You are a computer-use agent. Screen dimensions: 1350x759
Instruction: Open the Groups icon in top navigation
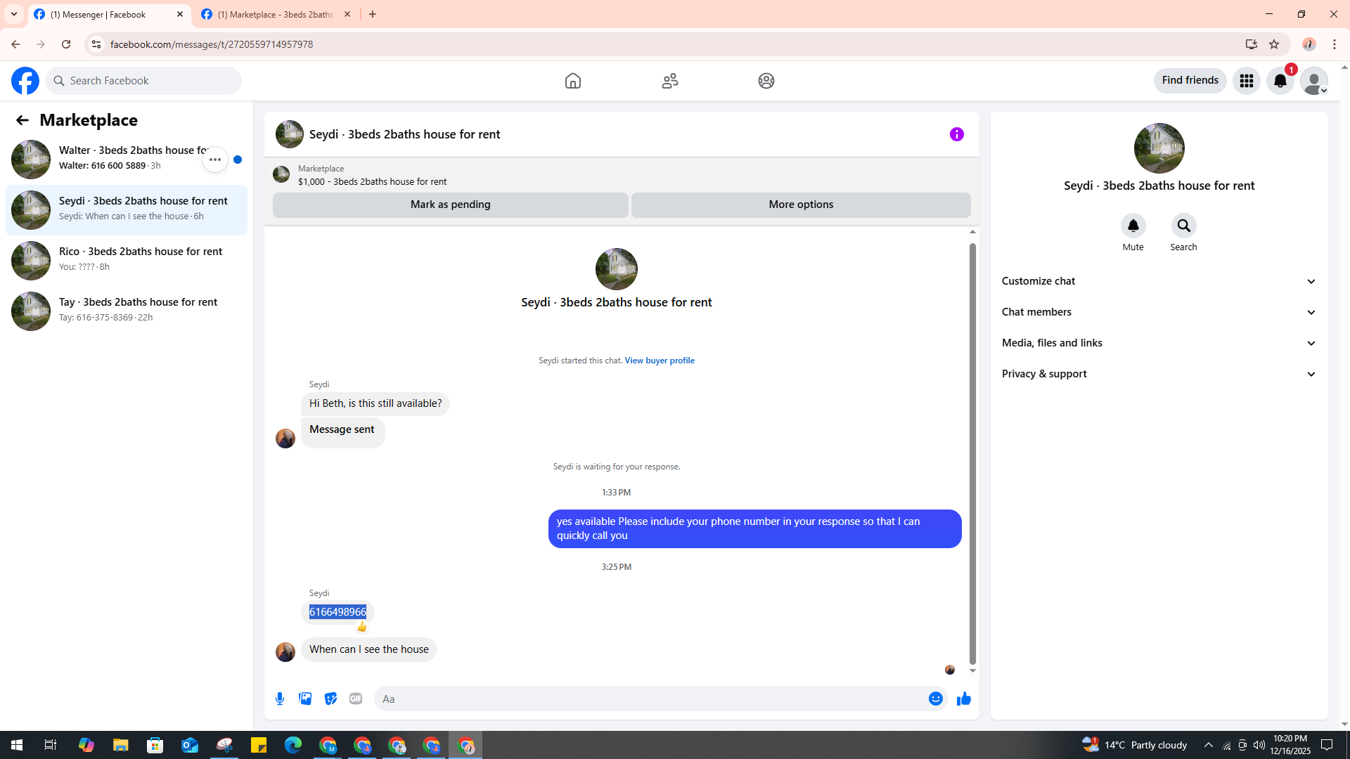766,81
